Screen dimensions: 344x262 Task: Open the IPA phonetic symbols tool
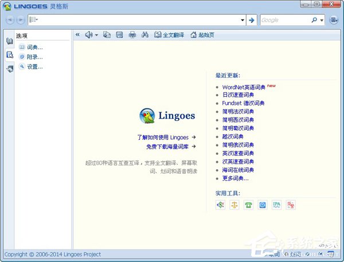pos(277,204)
